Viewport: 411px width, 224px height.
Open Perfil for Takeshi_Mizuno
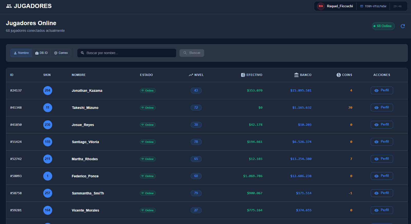(382, 107)
